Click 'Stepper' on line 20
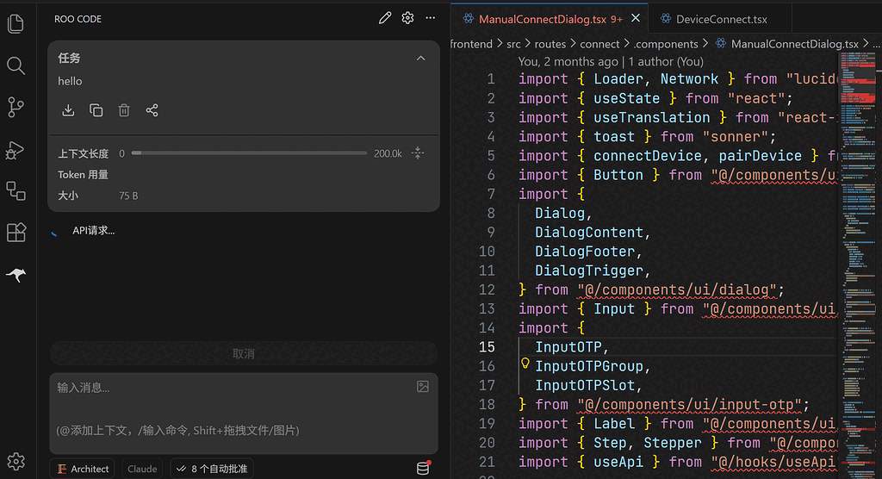 click(672, 443)
